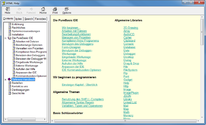Open the Linked List library link

click(130, 102)
